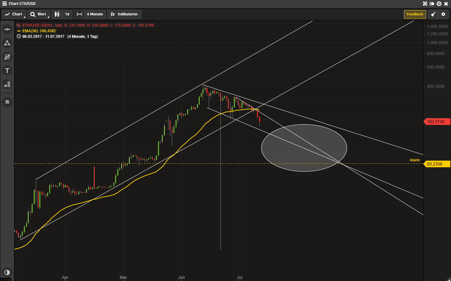Click the export arrow icon in title bar
Screen dimensions: 451x281
pyautogui.click(x=432, y=3)
